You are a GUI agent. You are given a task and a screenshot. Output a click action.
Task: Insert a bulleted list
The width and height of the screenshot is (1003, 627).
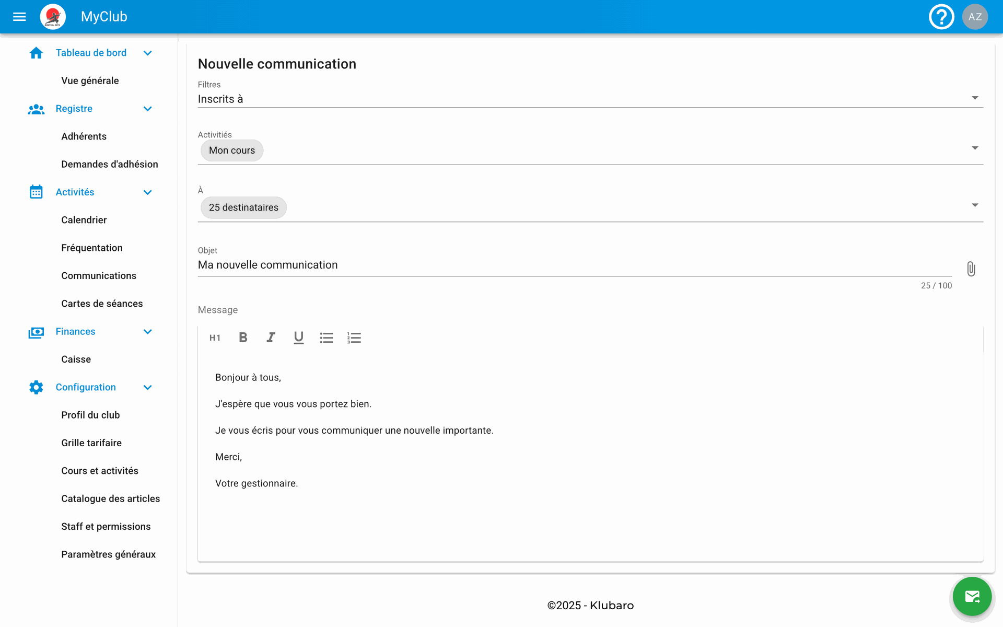[326, 338]
